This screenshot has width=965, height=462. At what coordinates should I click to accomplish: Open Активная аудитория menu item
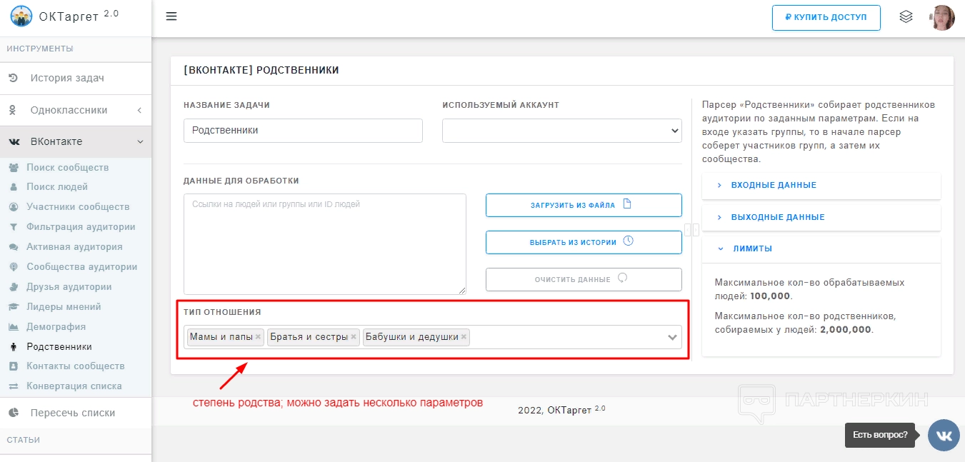click(x=74, y=247)
